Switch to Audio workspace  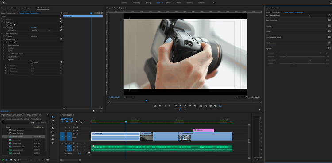(x=178, y=3)
